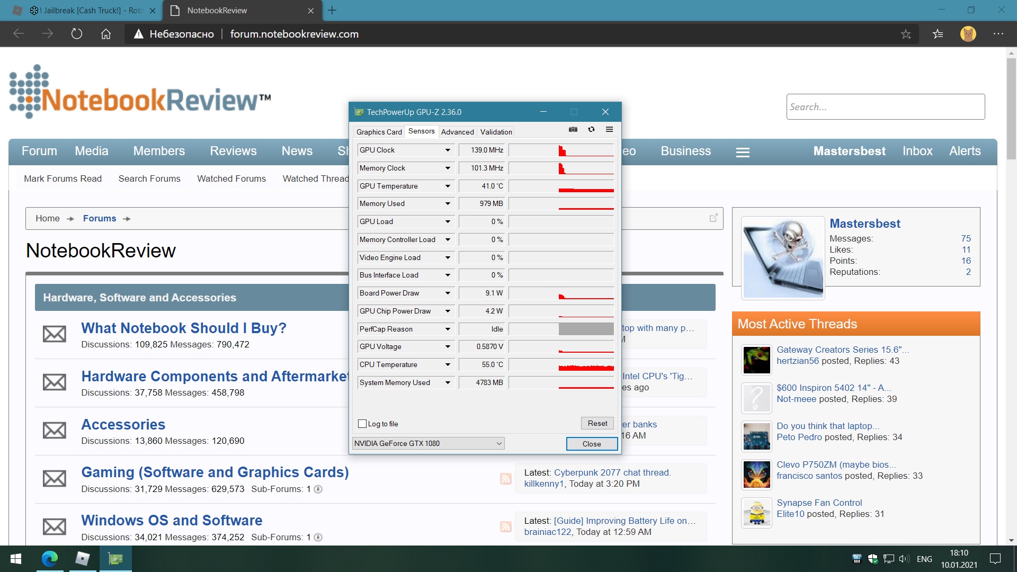Screen dimensions: 1017x572
Task: Open the notification center icon
Action: click(x=995, y=559)
